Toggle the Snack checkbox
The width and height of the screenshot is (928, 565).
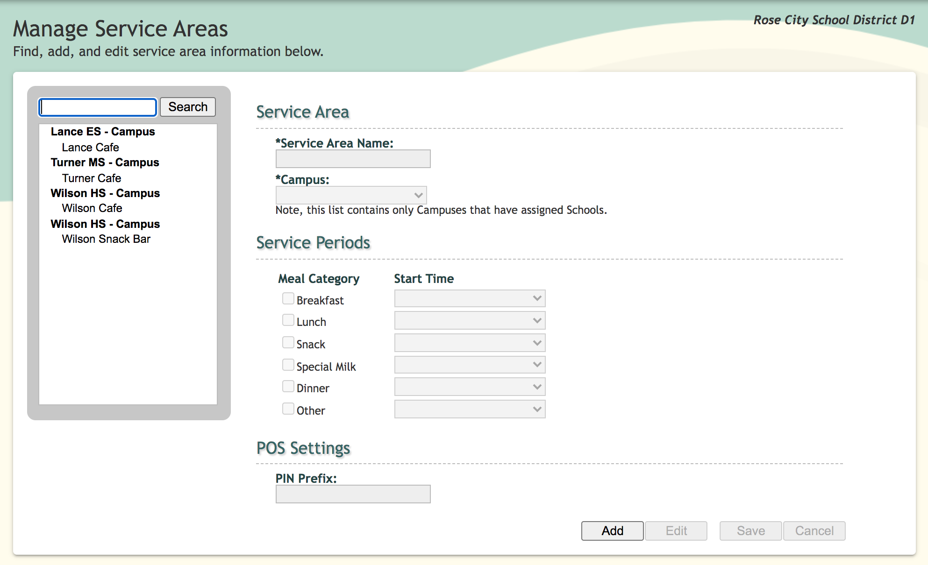(288, 342)
